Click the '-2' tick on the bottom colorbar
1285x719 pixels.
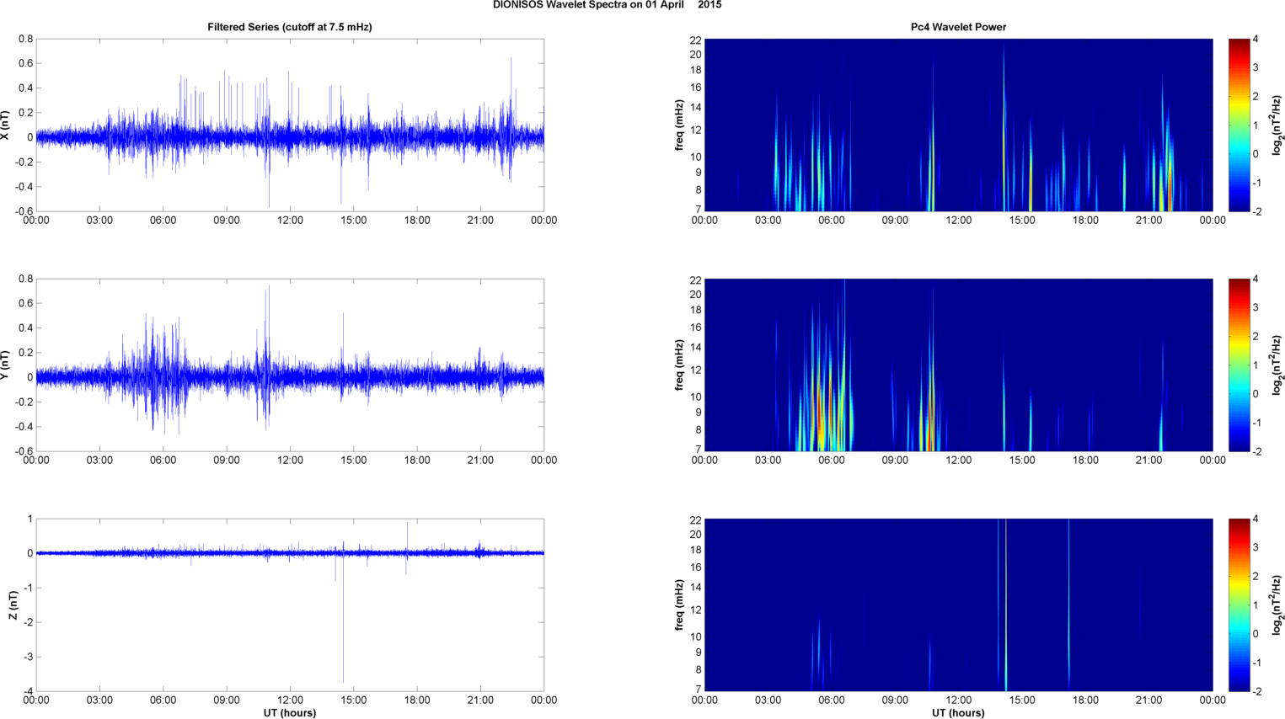1256,691
